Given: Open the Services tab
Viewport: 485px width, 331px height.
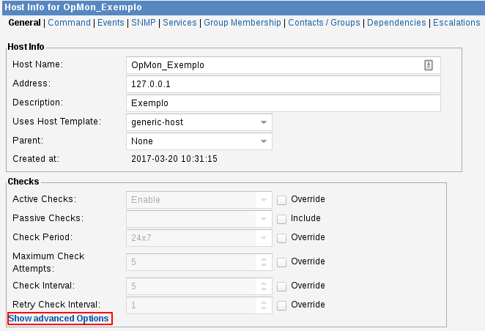Looking at the screenshot, I should tap(179, 23).
